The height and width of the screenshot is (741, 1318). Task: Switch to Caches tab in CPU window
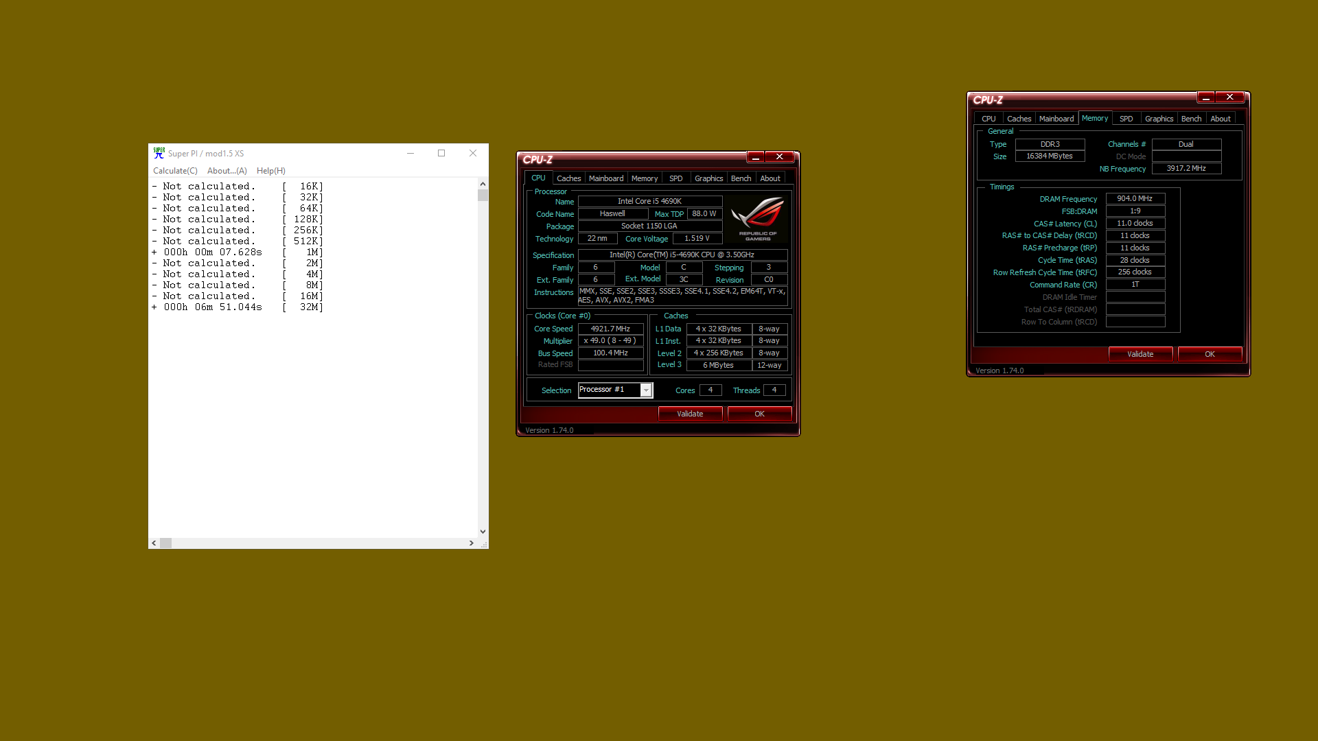[568, 178]
